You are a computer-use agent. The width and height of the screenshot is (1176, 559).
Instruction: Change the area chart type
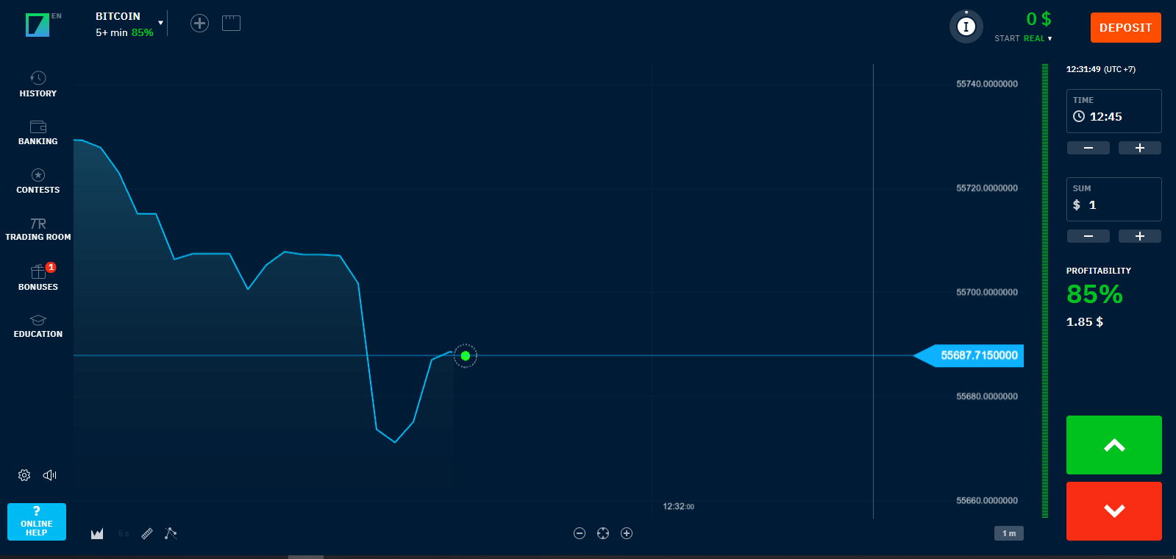[x=97, y=534]
